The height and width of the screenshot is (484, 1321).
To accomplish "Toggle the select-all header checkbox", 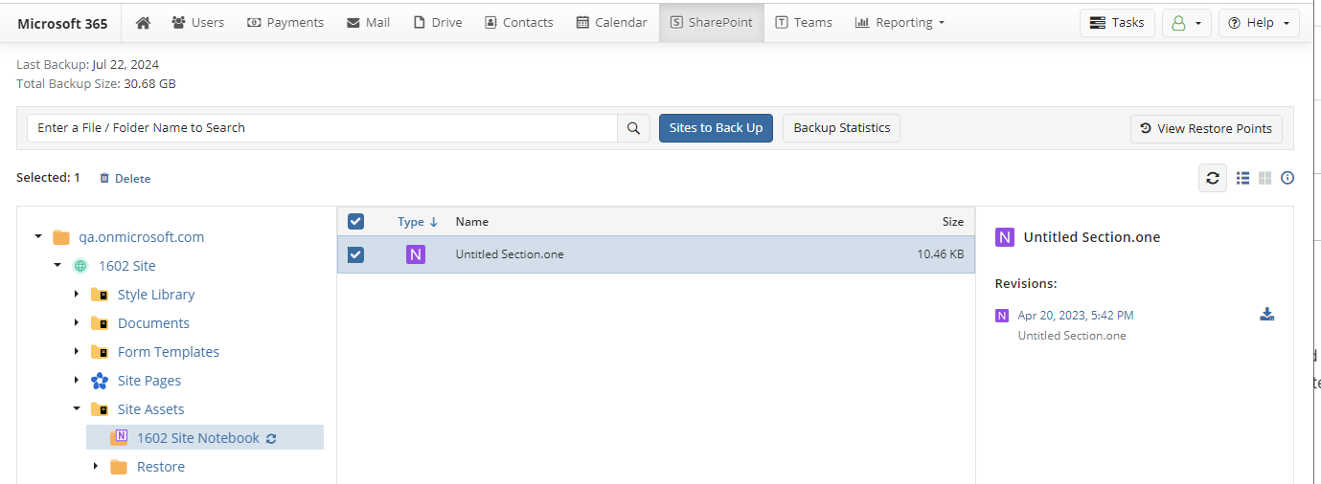I will [x=355, y=221].
